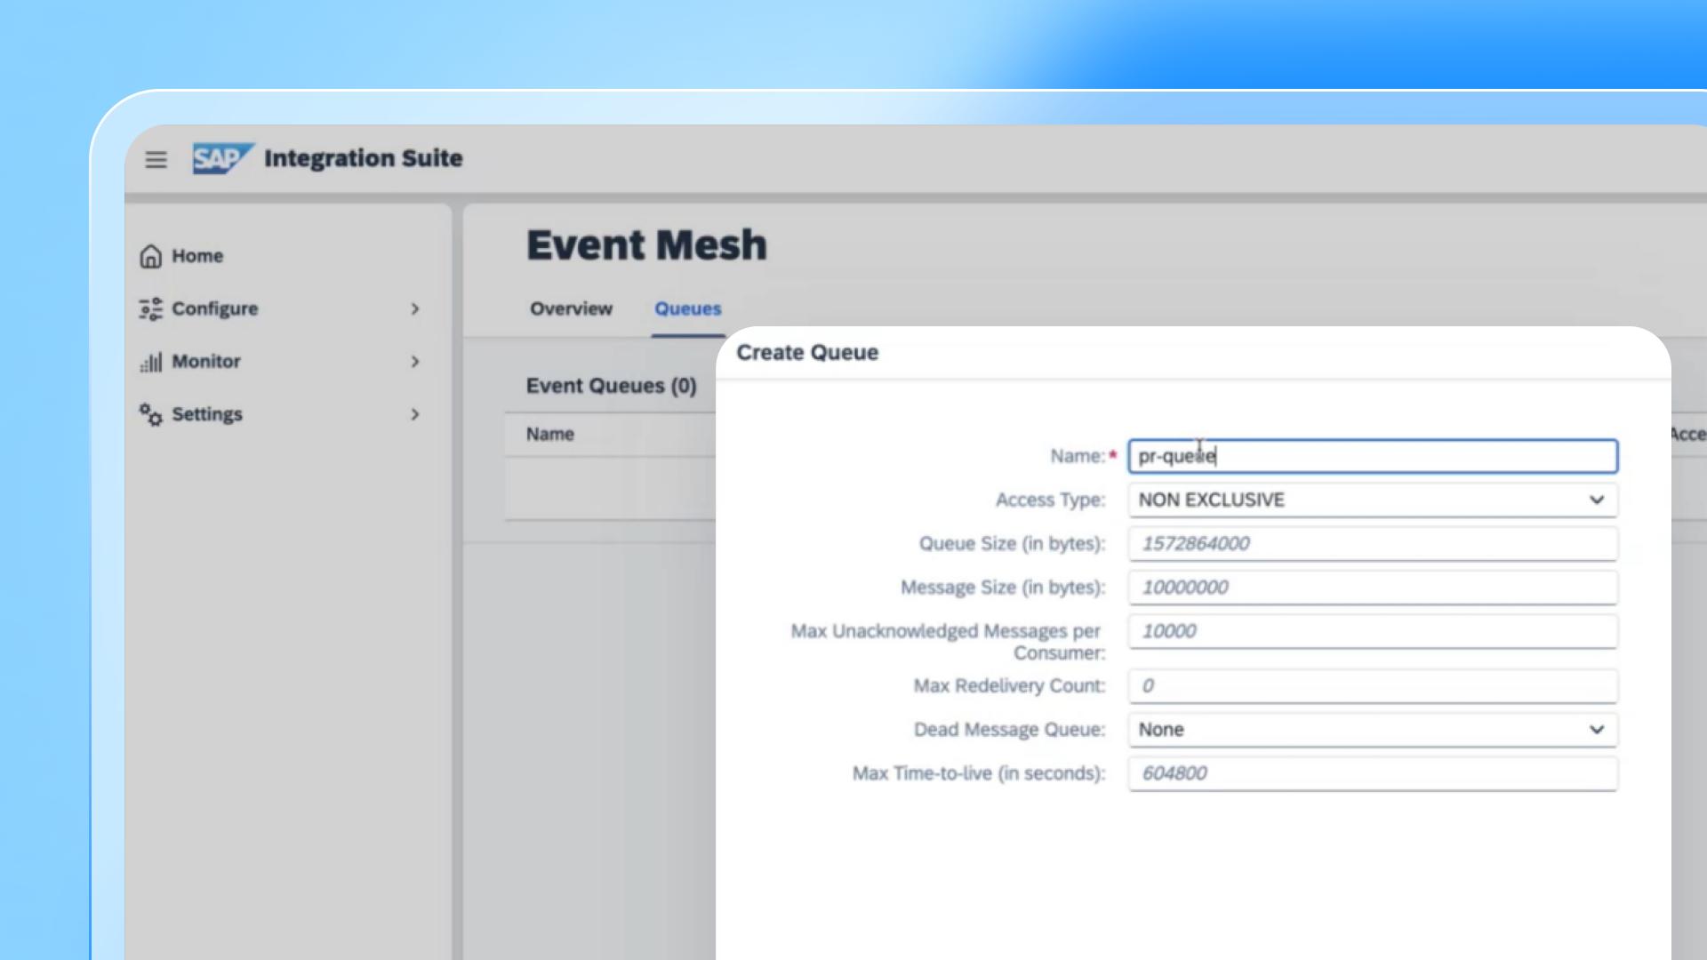The height and width of the screenshot is (960, 1707).
Task: Click the Settings gears icon
Action: click(151, 414)
